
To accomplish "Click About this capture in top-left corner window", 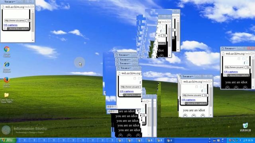I will [18, 29].
